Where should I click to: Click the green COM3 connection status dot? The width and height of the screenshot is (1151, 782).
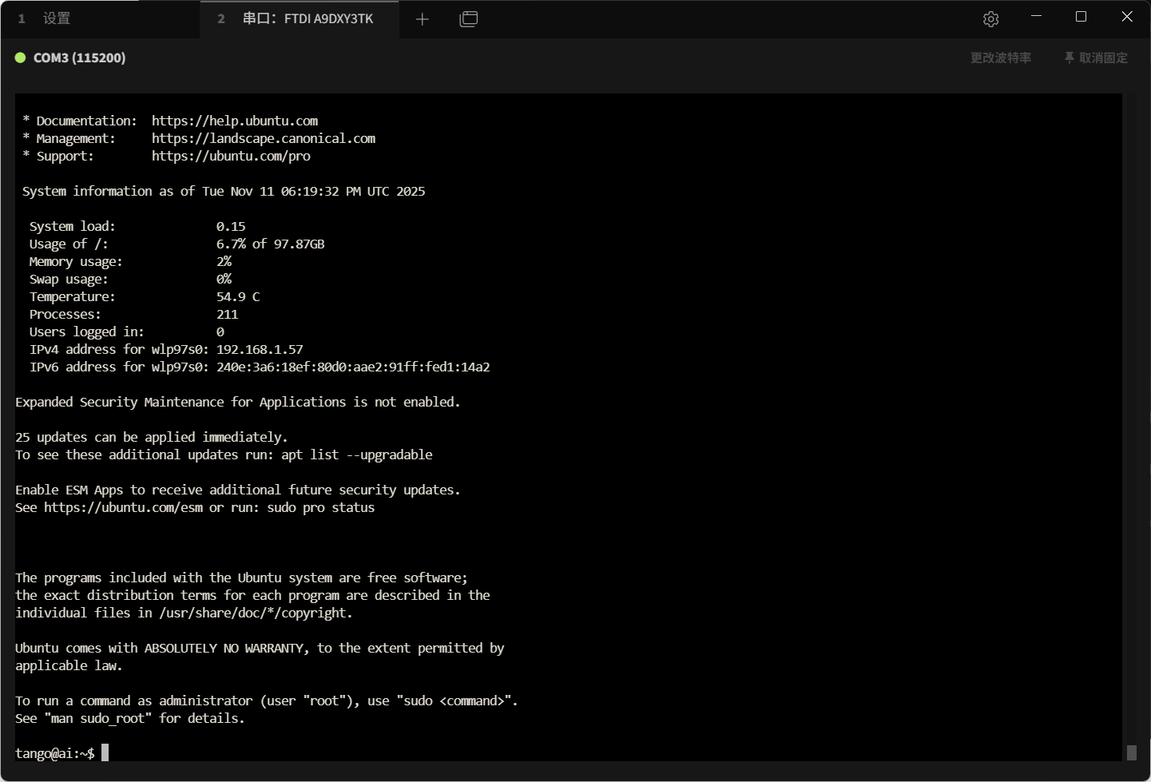point(21,58)
